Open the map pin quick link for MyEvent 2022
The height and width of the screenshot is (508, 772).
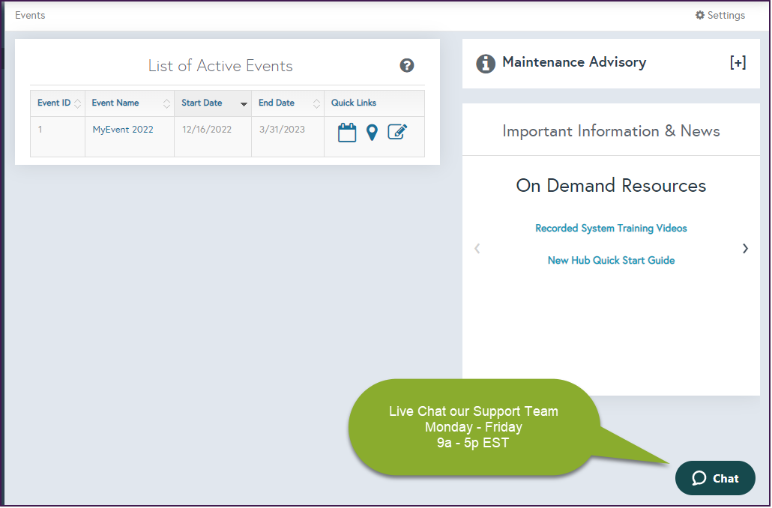point(373,133)
